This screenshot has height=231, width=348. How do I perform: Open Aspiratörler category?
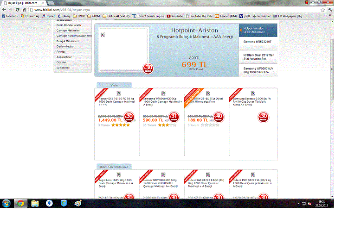tap(72, 57)
